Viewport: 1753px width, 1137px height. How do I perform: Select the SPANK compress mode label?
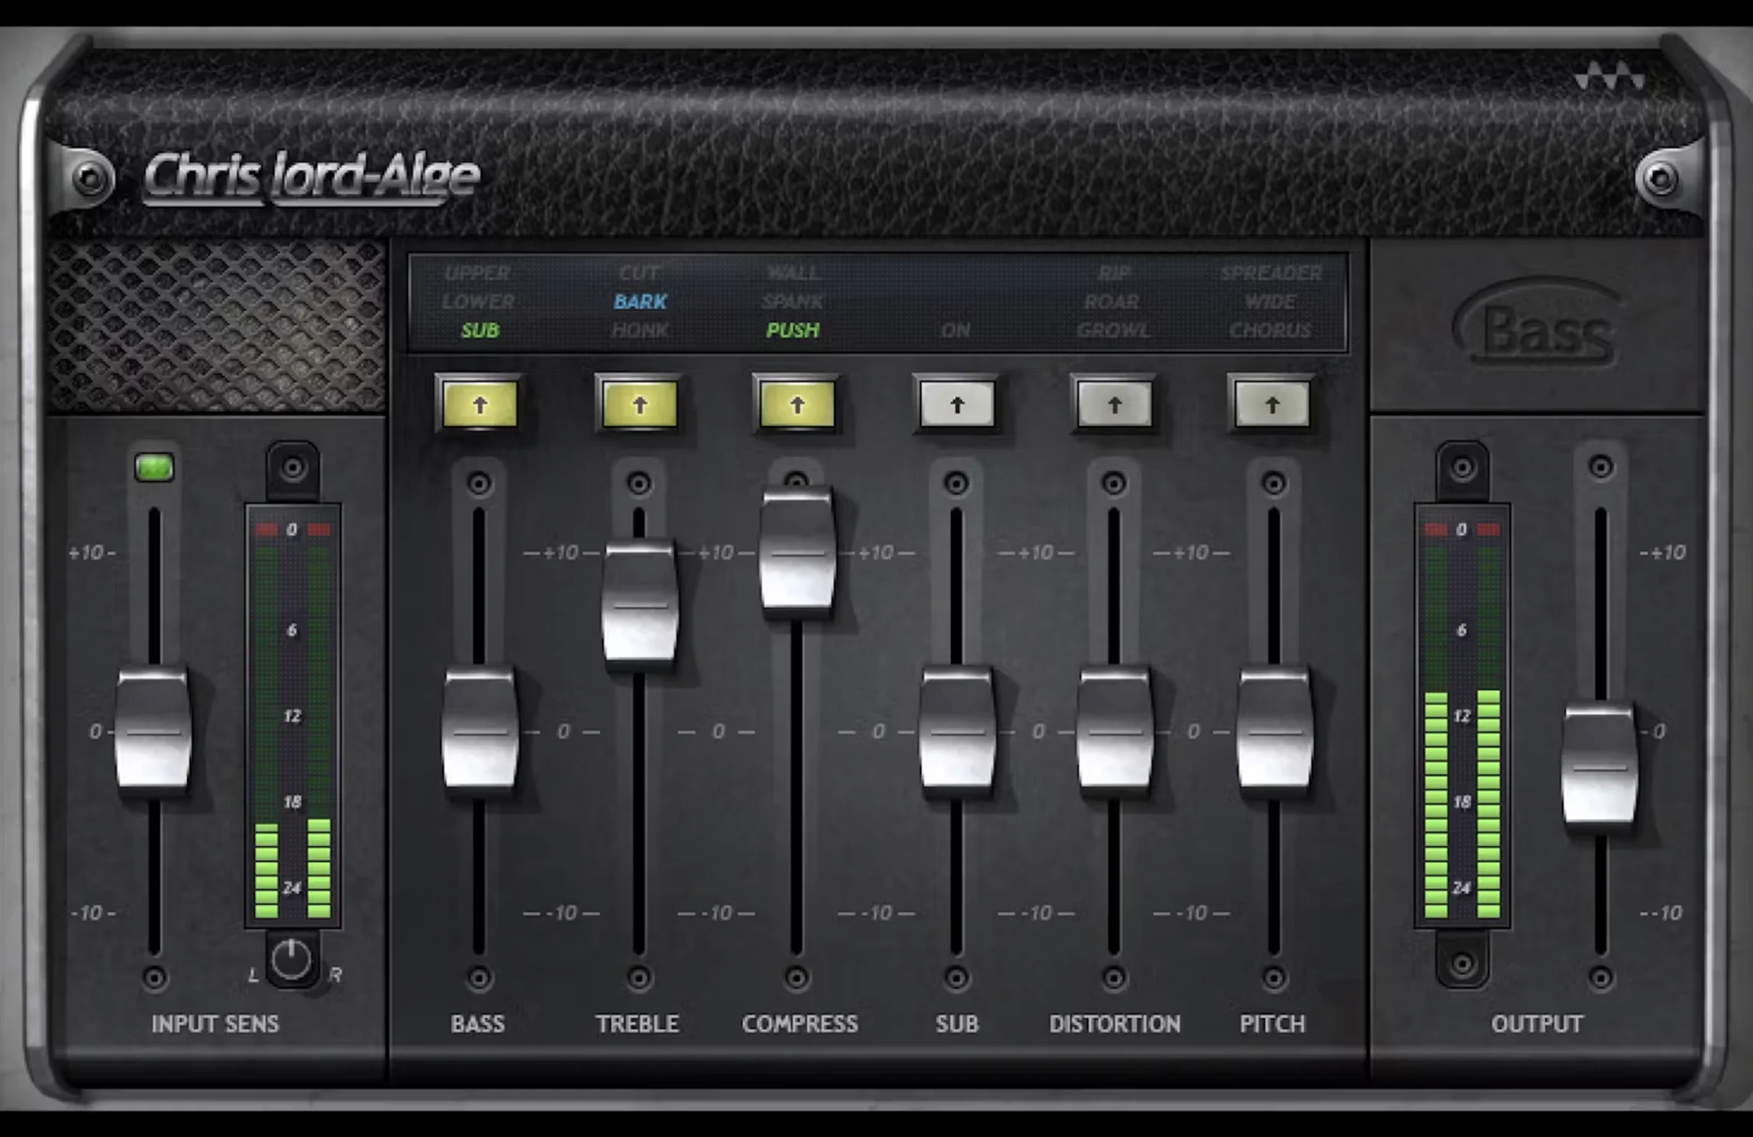793,302
